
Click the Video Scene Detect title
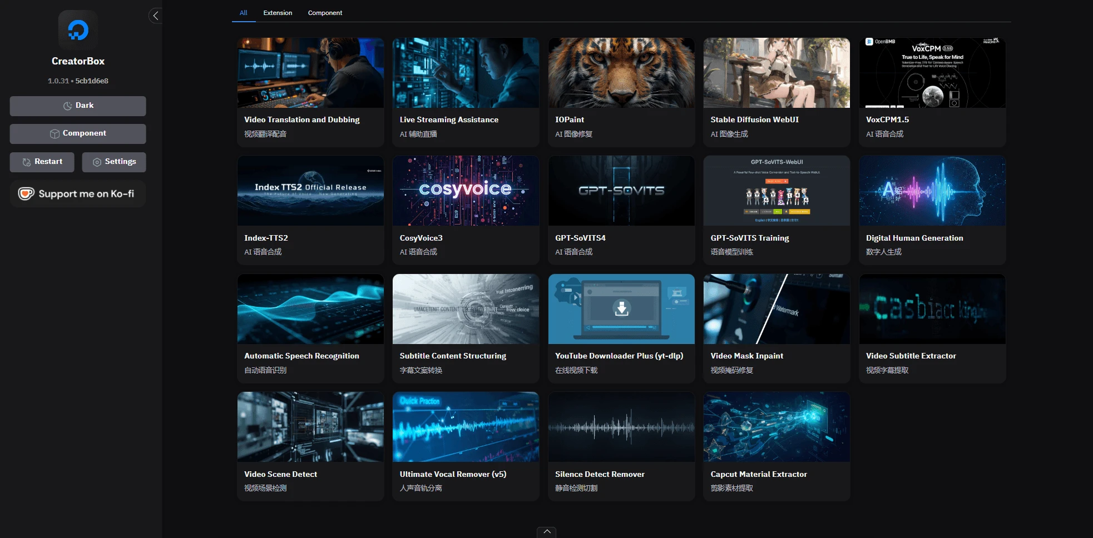point(280,474)
